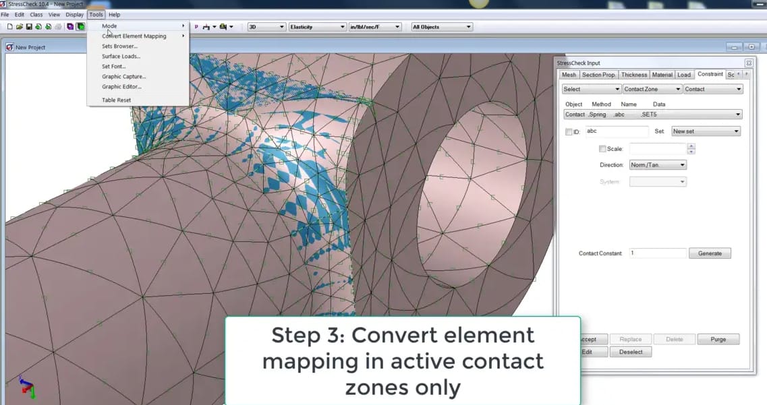The width and height of the screenshot is (767, 405).
Task: Select the P toolbar icon
Action: pyautogui.click(x=196, y=27)
